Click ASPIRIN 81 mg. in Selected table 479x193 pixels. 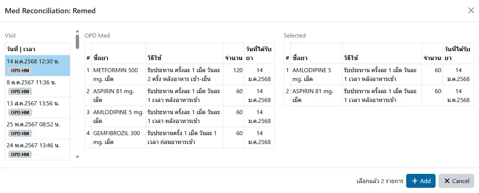coord(316,95)
